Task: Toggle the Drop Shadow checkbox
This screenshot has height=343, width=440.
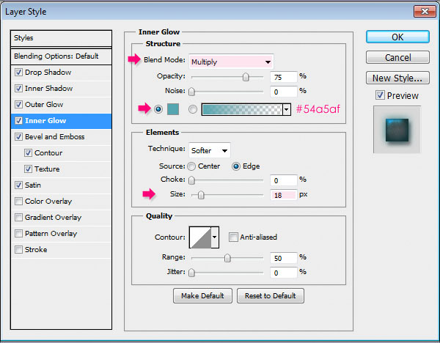Action: pyautogui.click(x=18, y=73)
